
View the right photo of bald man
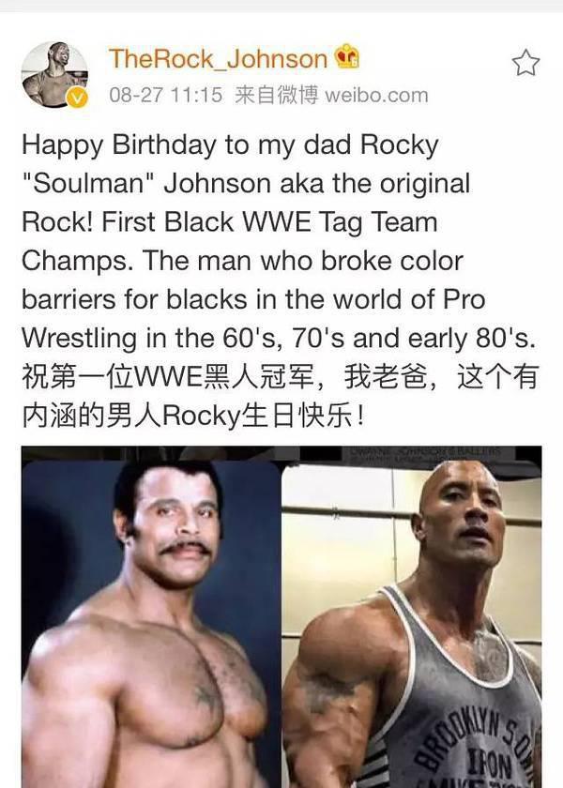pyautogui.click(x=412, y=623)
